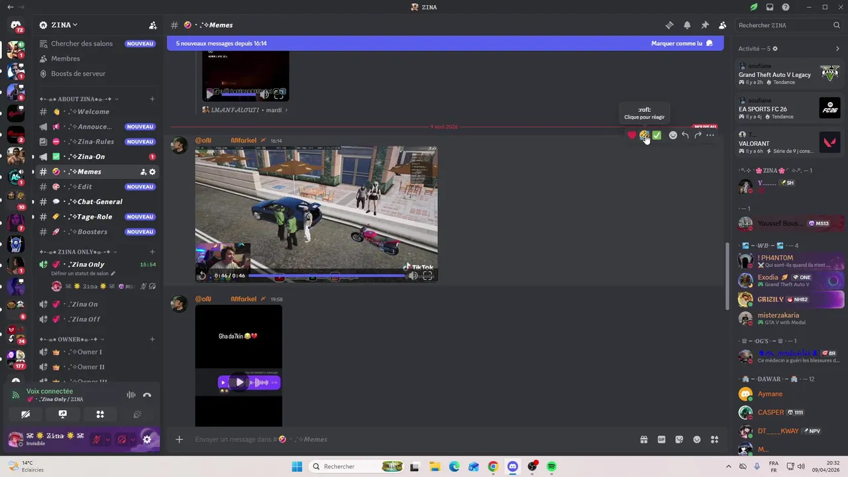848x477 pixels.
Task: Open microphone input options arrow
Action: click(108, 439)
